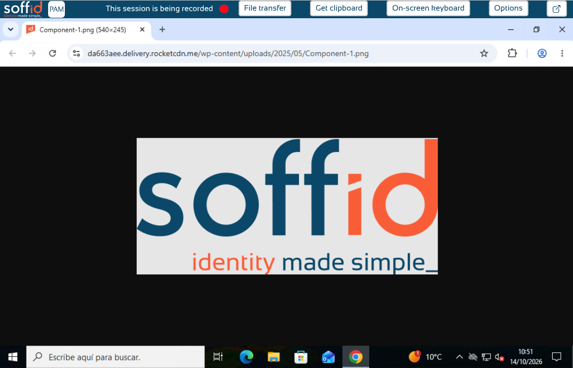The height and width of the screenshot is (368, 573).
Task: Reload the current page
Action: tap(53, 54)
